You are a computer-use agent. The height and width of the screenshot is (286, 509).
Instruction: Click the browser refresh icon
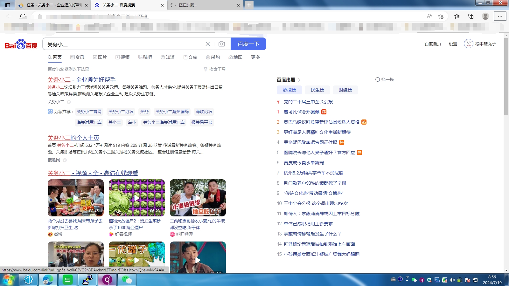pyautogui.click(x=23, y=16)
